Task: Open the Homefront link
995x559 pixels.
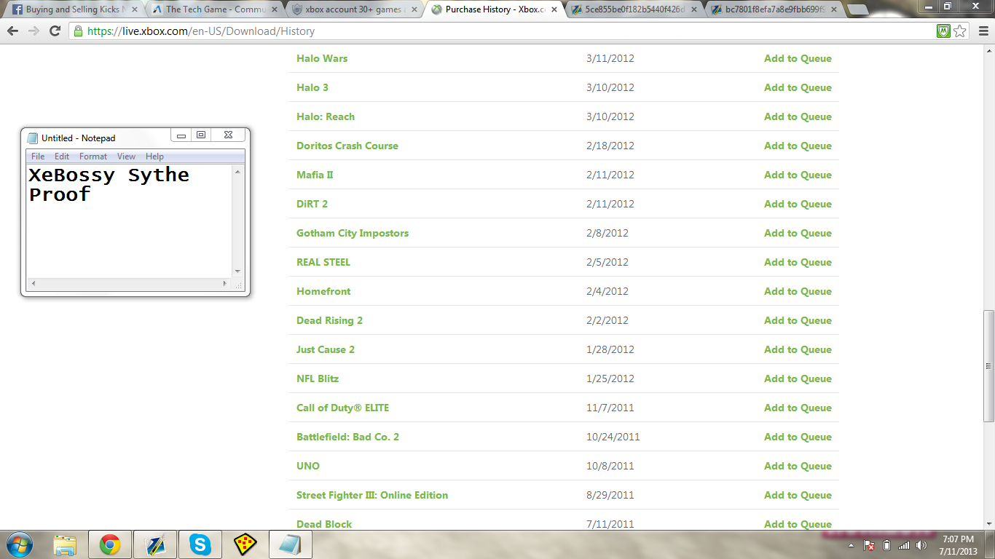Action: coord(323,291)
